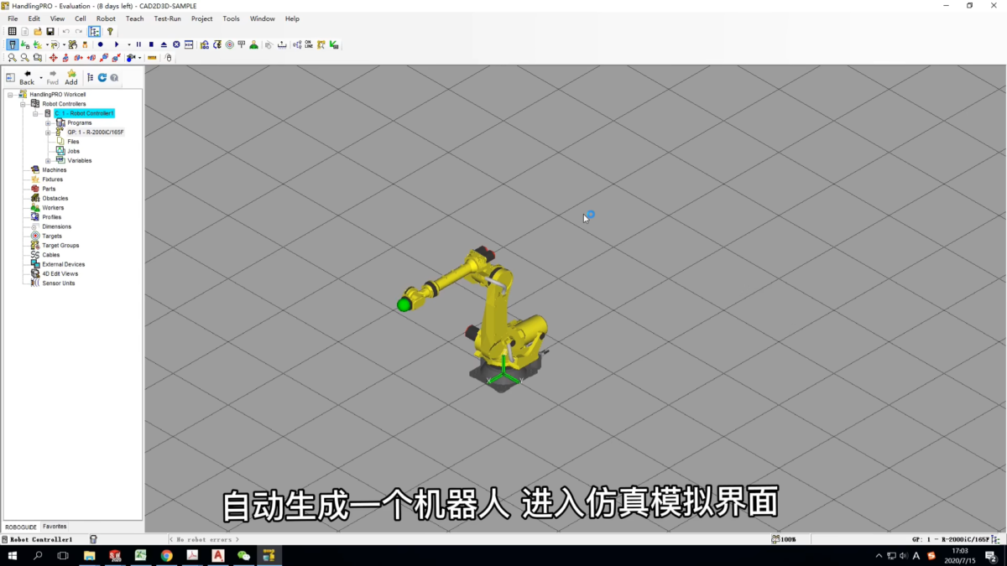
Task: Toggle the cell browser tree view button
Action: (94, 31)
